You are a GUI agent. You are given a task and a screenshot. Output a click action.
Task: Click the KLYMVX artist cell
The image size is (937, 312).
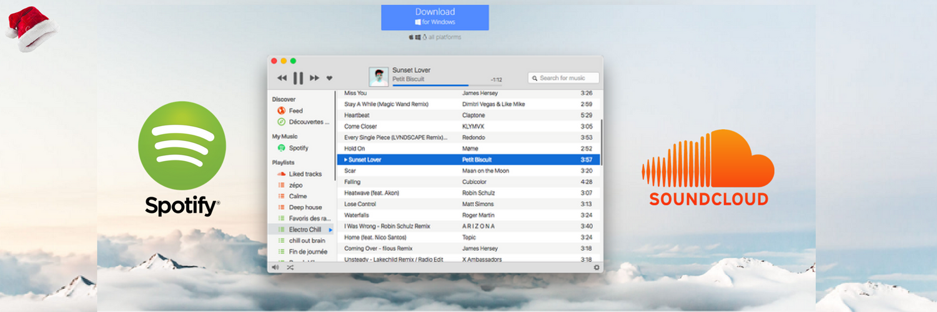(x=473, y=126)
